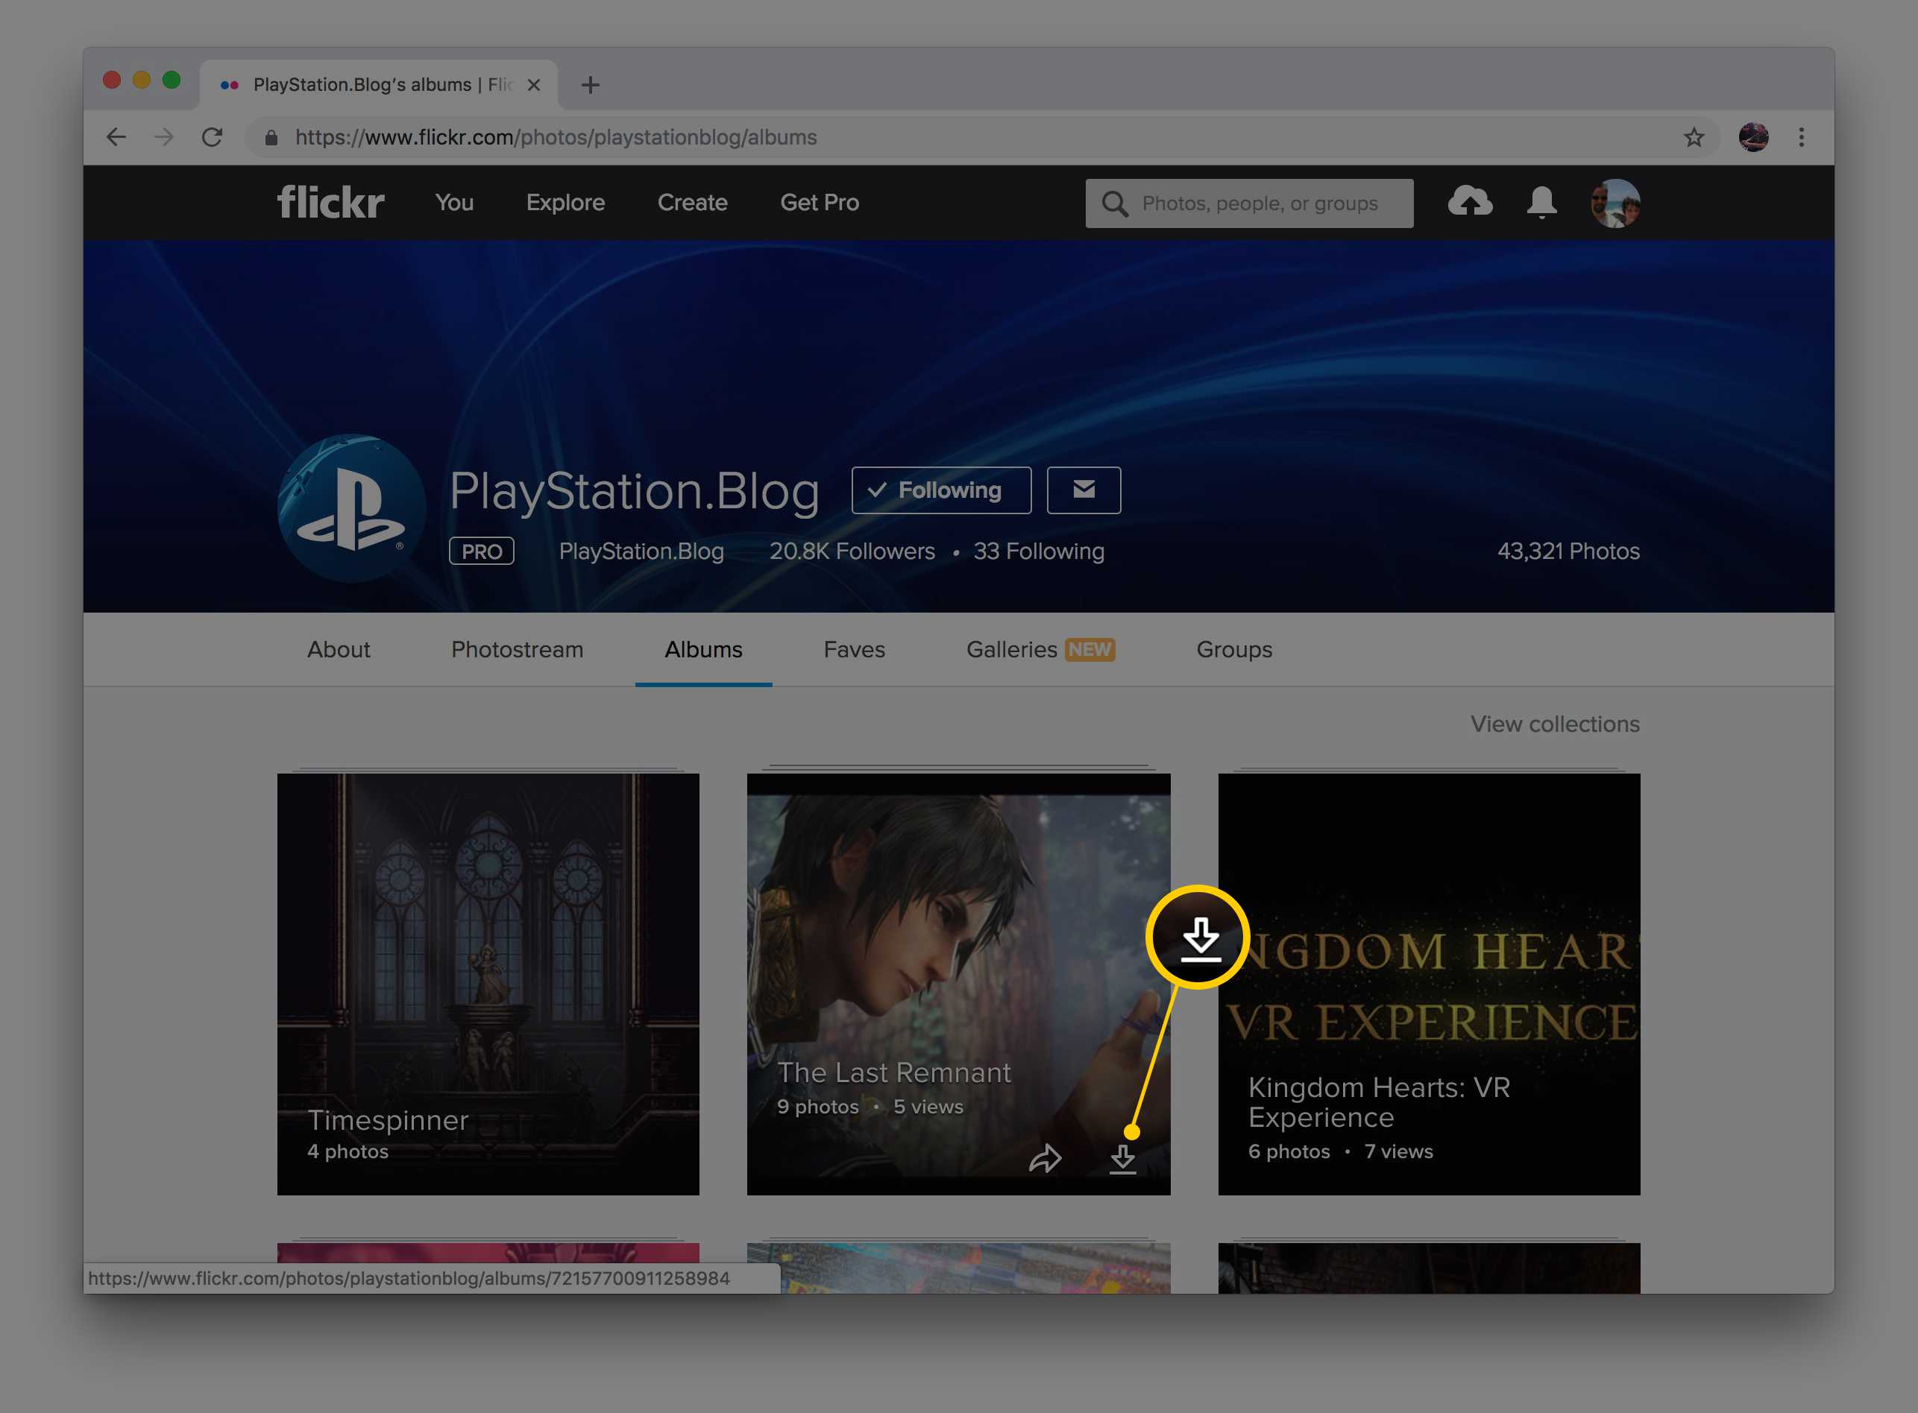Open The Last Remnant album thumbnail
Image resolution: width=1918 pixels, height=1413 pixels.
(x=958, y=984)
